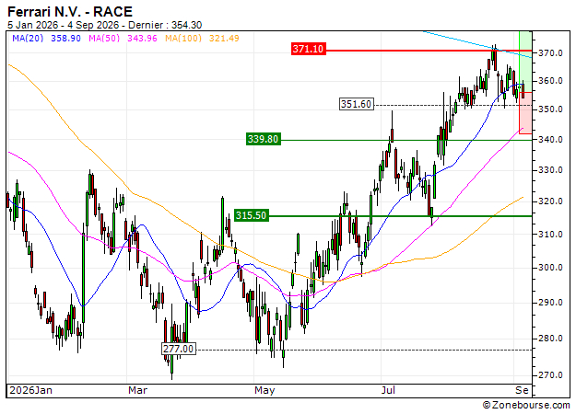Viewport: 576px width, 414px height.
Task: Click the MA(50) legend label
Action: (104, 38)
